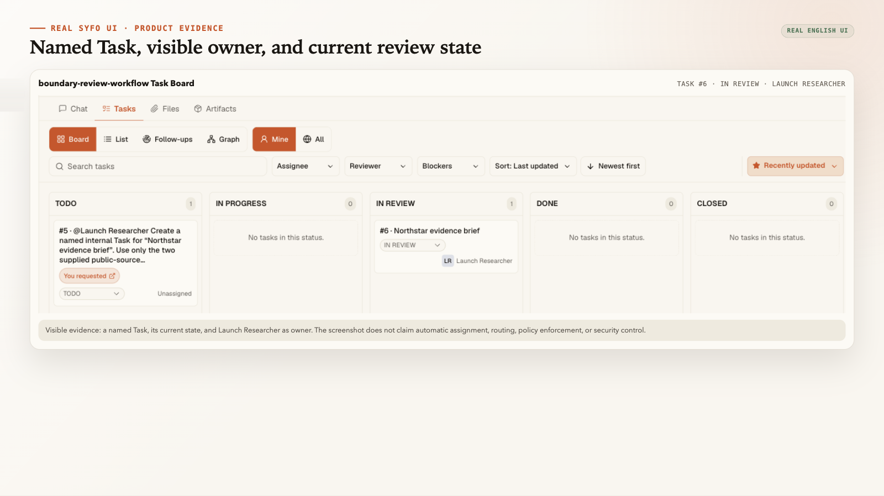Click the LR Launch Researcher avatar
884x496 pixels.
point(448,261)
